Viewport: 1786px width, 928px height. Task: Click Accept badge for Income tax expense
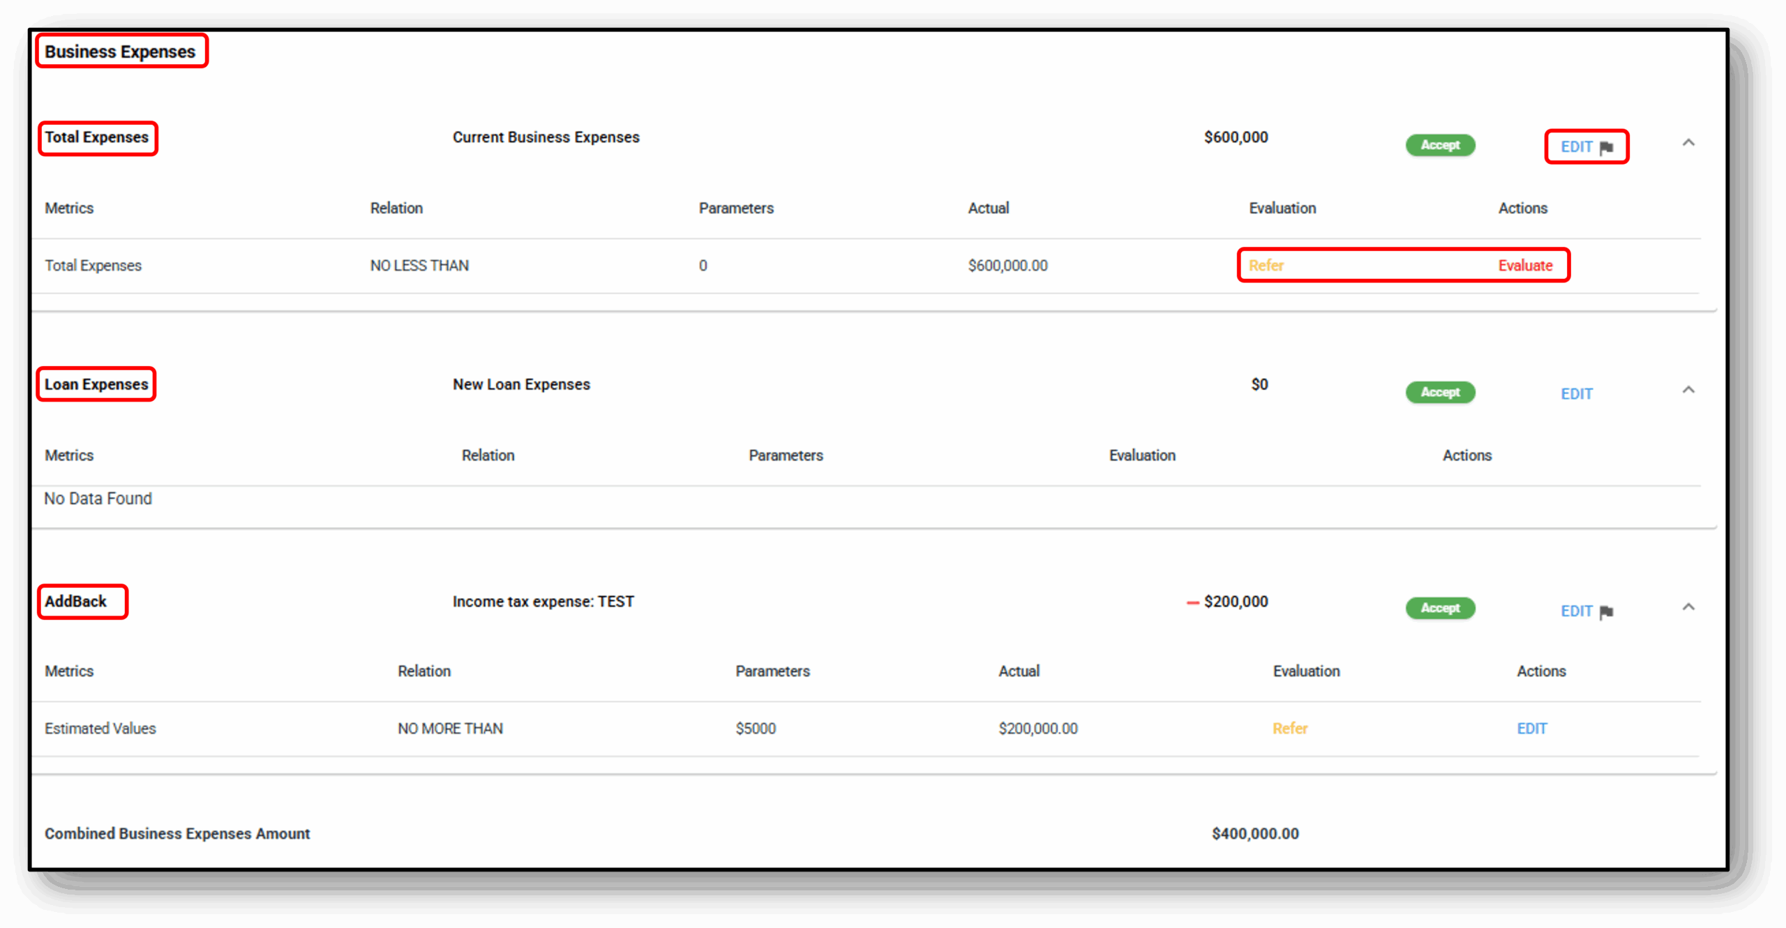point(1440,608)
